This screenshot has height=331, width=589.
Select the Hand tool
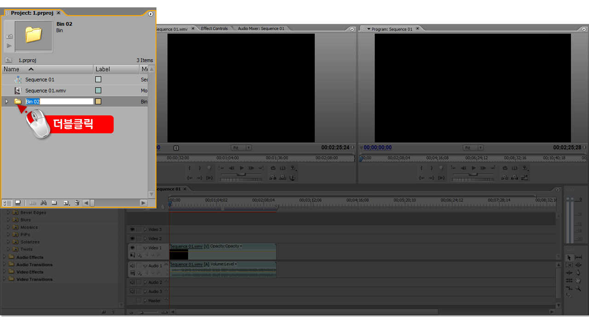pyautogui.click(x=578, y=280)
